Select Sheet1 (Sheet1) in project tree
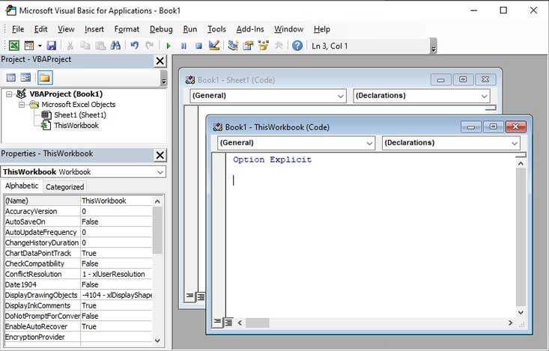Viewport: 549px width, 351px height. [80, 115]
